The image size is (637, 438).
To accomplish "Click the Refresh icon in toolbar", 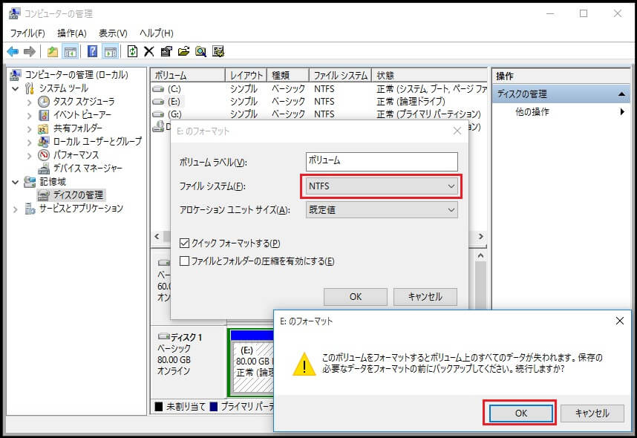I will [x=132, y=51].
